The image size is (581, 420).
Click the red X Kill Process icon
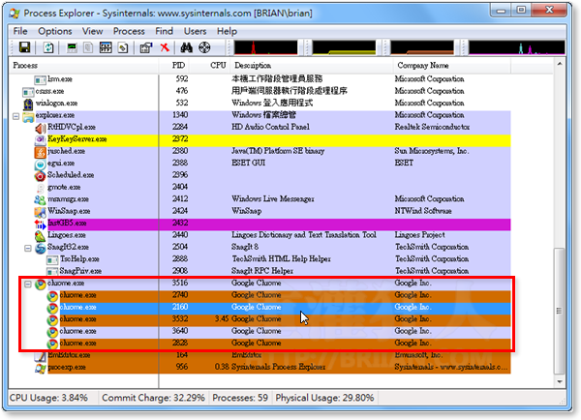click(x=165, y=47)
